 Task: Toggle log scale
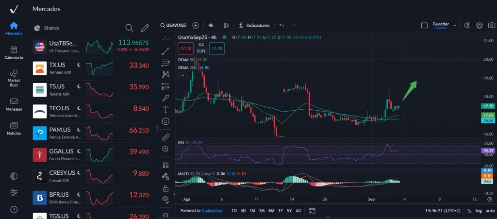(x=479, y=211)
